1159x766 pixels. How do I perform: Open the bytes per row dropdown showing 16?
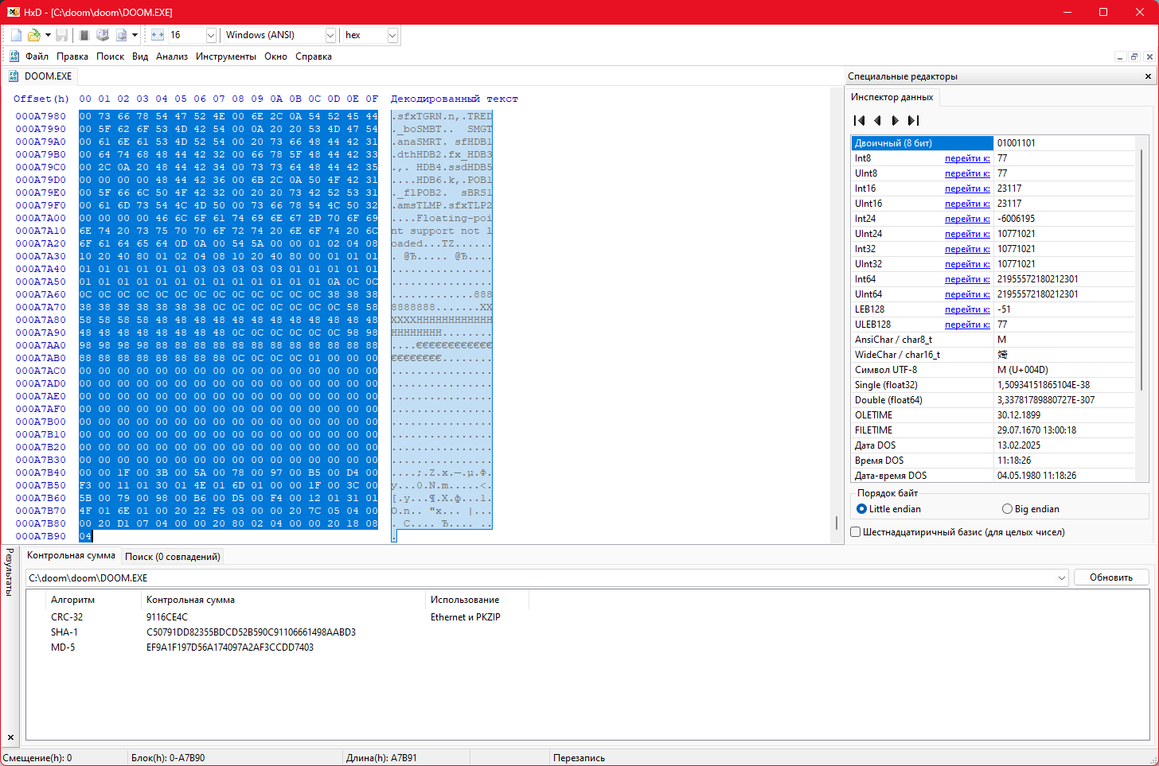211,35
